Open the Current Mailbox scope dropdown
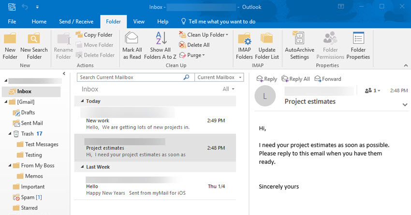This screenshot has width=411, height=215. tap(219, 77)
